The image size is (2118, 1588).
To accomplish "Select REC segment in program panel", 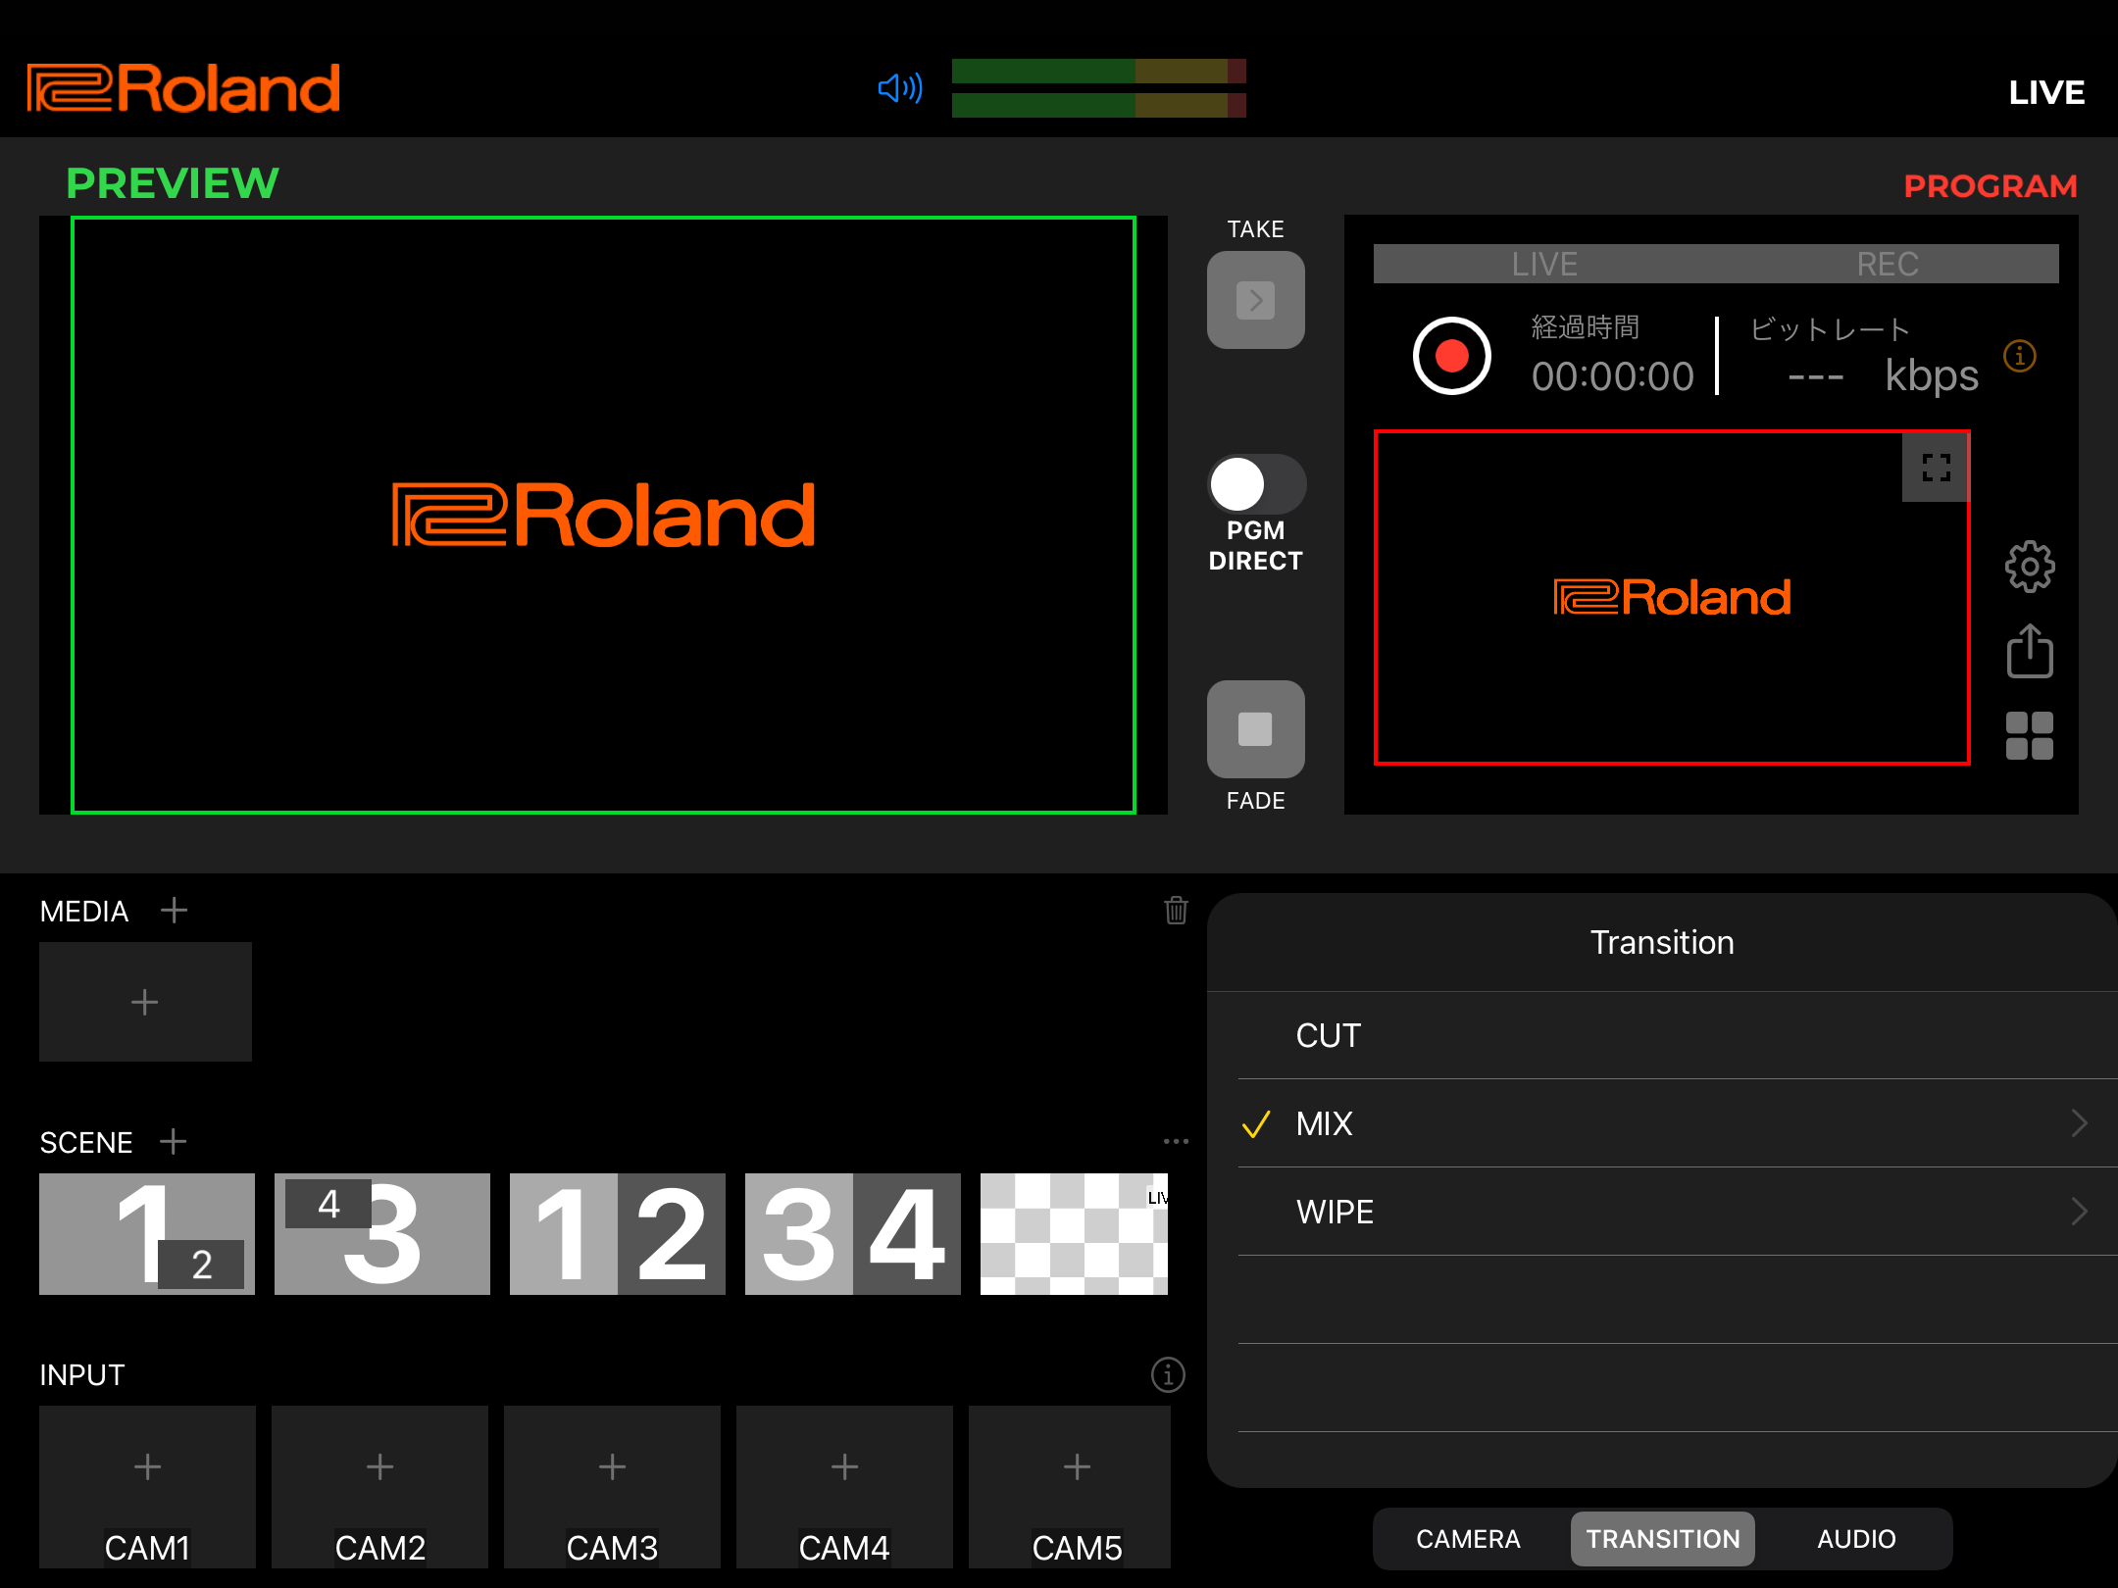I will click(x=1888, y=264).
